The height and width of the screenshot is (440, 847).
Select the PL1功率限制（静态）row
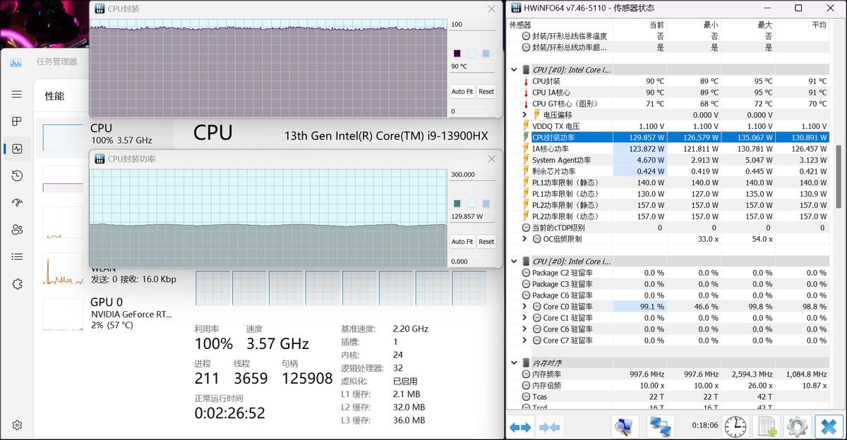click(668, 183)
